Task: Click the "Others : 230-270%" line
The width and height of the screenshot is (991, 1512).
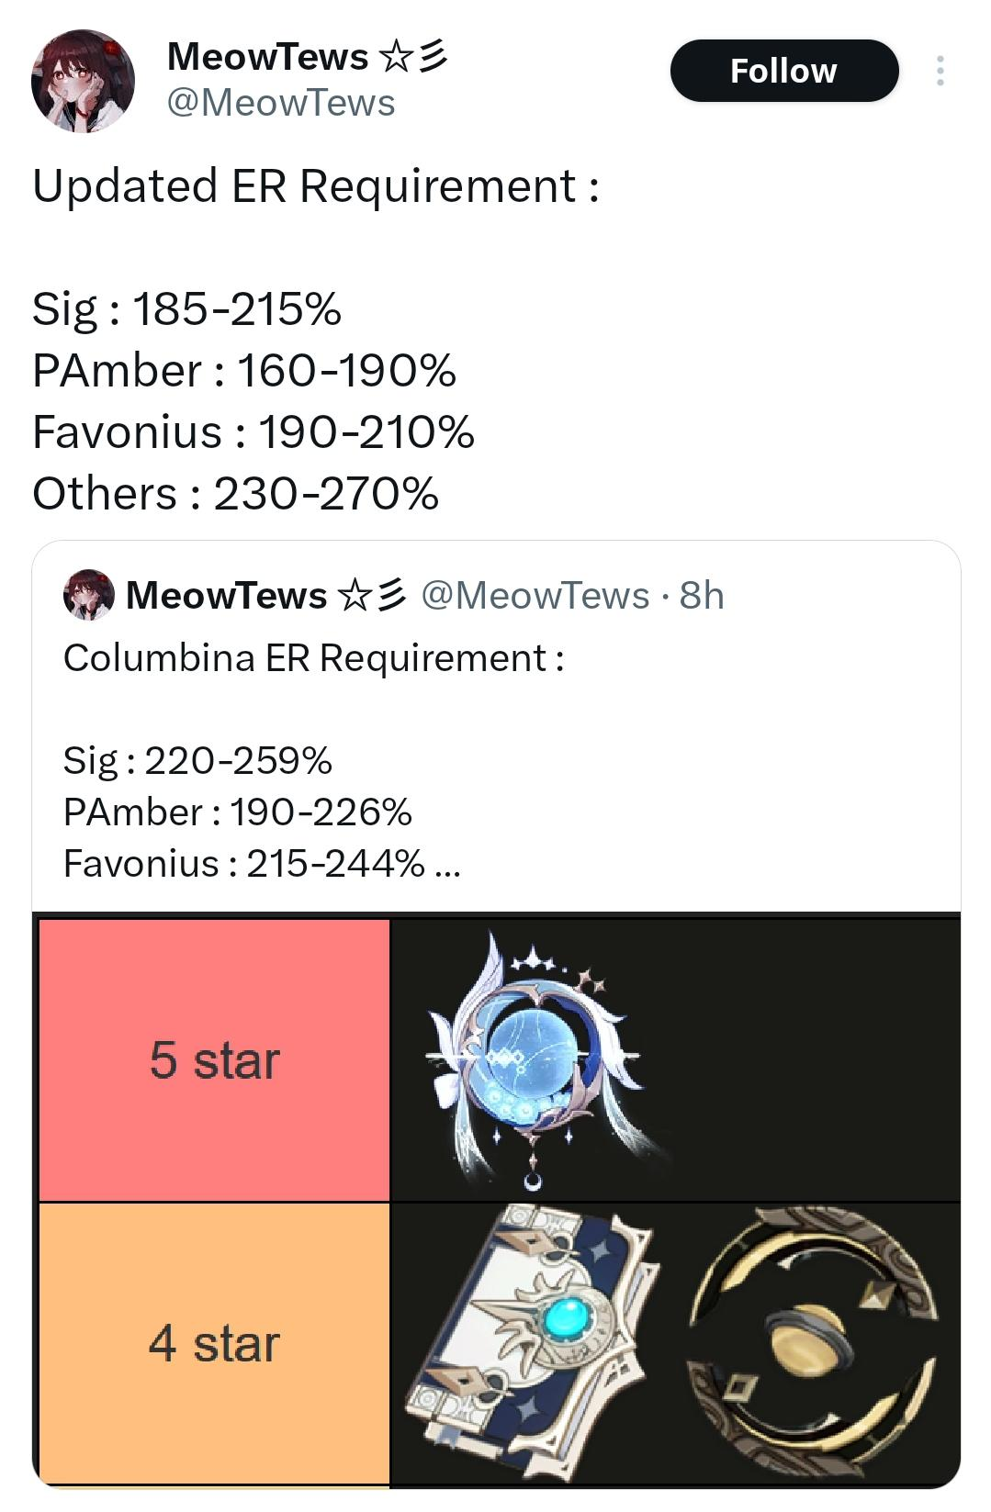Action: point(235,494)
